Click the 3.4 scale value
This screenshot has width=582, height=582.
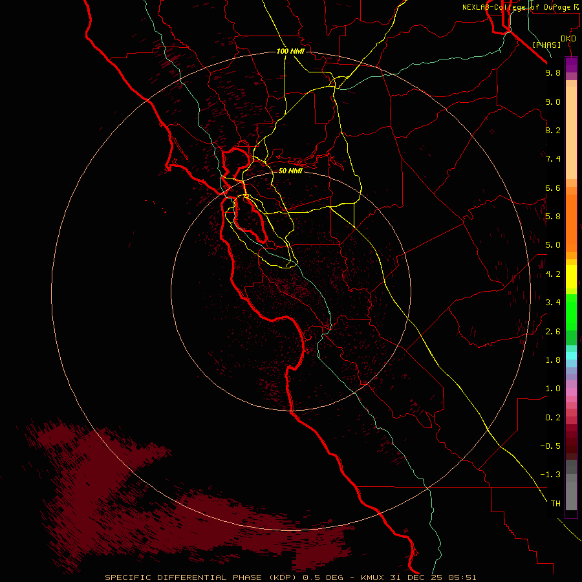coord(553,303)
